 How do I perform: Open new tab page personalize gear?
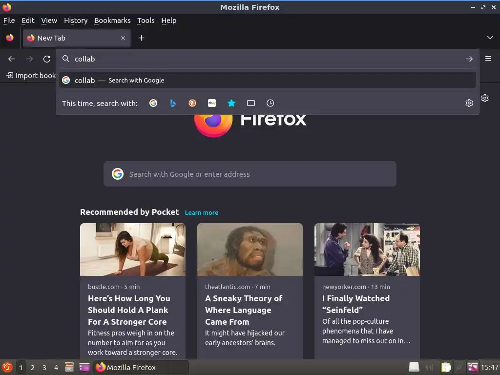[485, 98]
